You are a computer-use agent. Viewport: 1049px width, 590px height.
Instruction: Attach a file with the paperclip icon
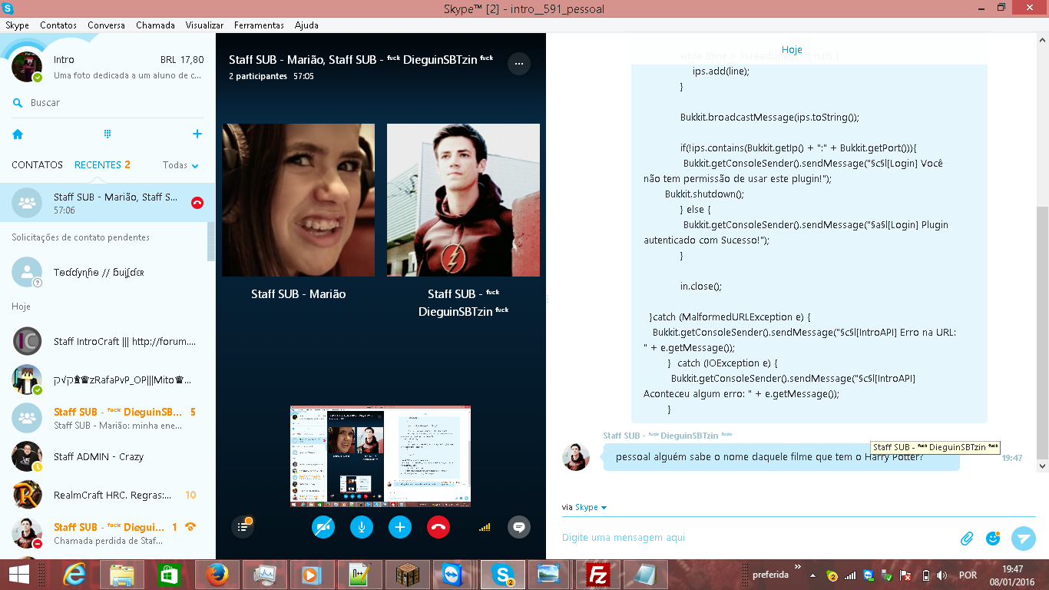967,539
